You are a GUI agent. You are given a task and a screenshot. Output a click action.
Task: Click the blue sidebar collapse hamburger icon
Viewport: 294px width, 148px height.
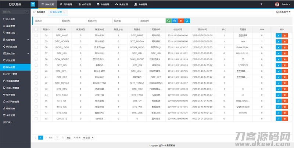[33, 4]
